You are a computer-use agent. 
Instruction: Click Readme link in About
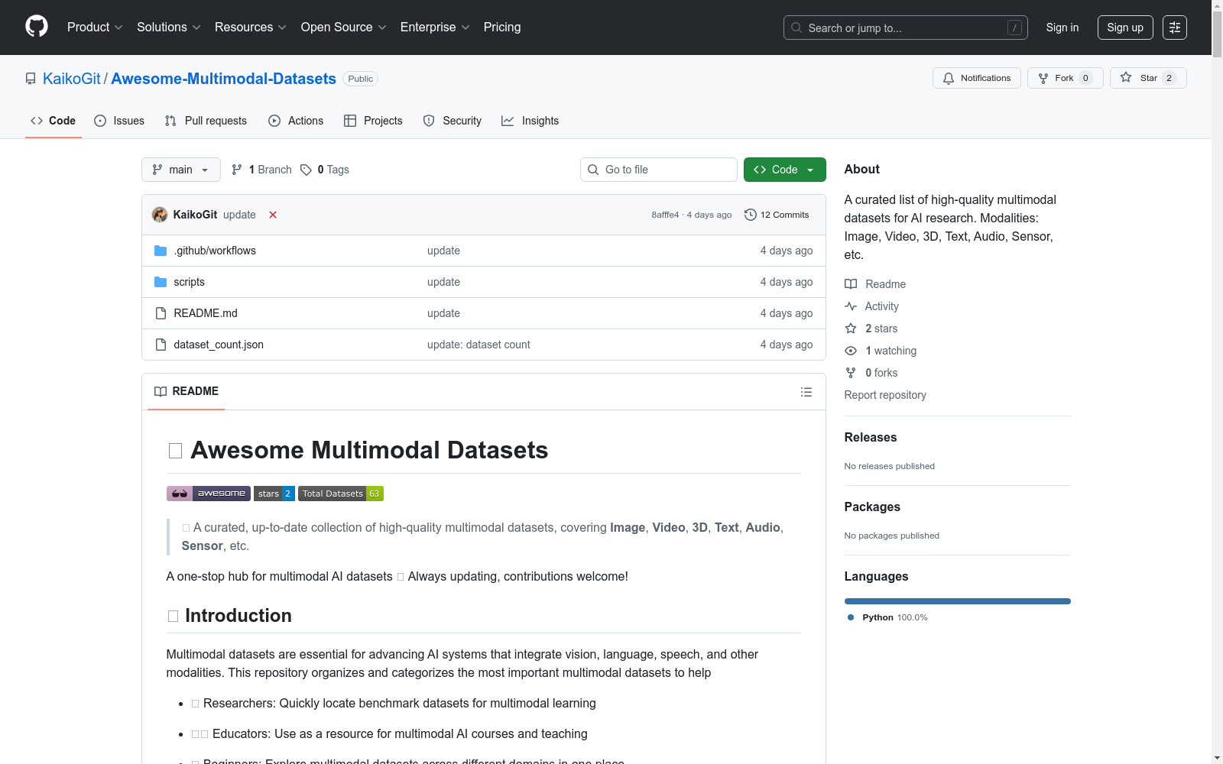coord(875,284)
